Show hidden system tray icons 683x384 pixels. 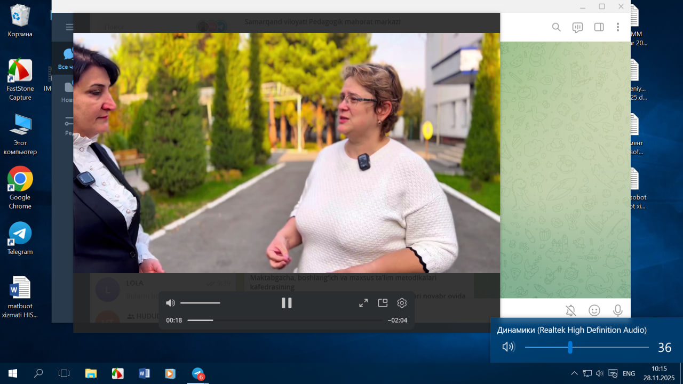tap(574, 373)
